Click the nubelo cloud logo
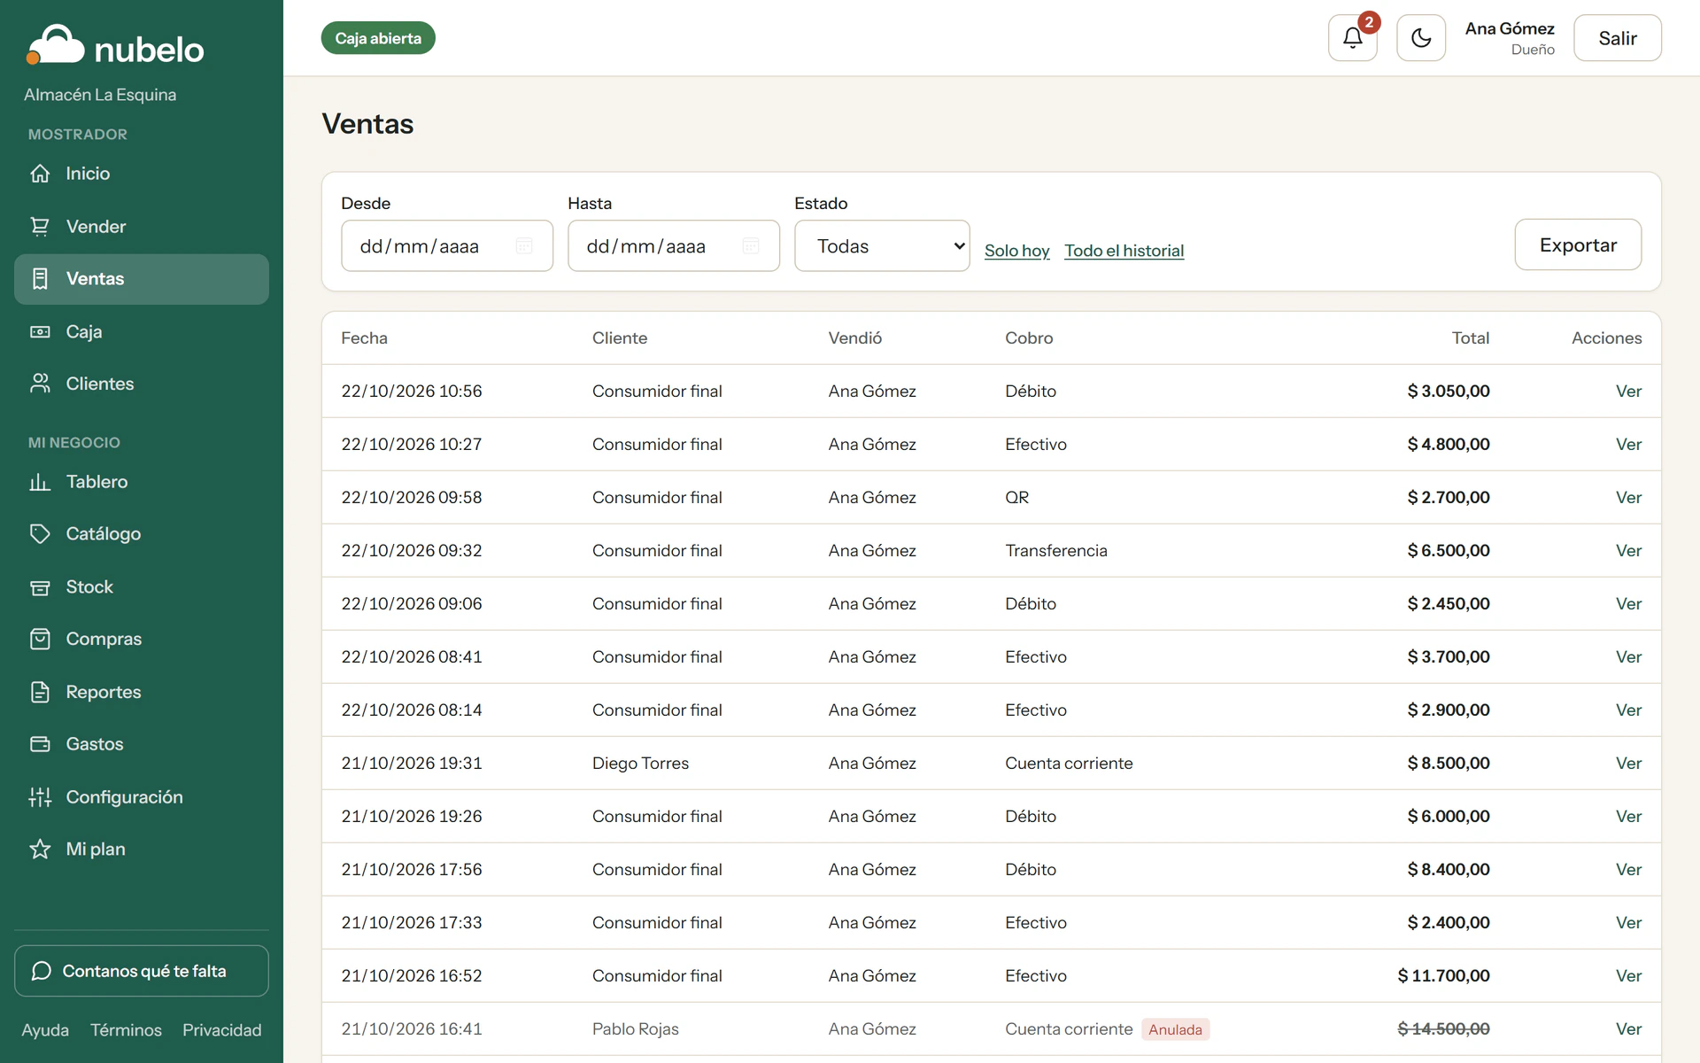The height and width of the screenshot is (1063, 1700). (x=56, y=45)
